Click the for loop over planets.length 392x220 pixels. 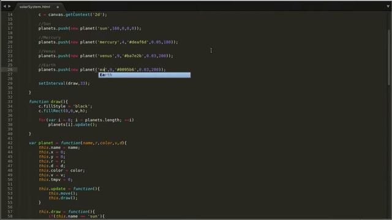(x=86, y=120)
